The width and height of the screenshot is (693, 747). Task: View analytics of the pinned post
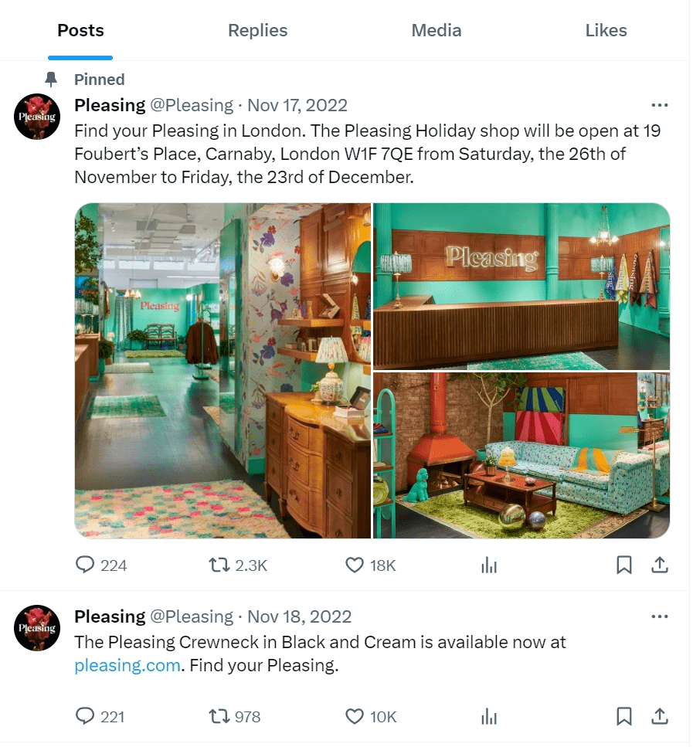click(489, 565)
